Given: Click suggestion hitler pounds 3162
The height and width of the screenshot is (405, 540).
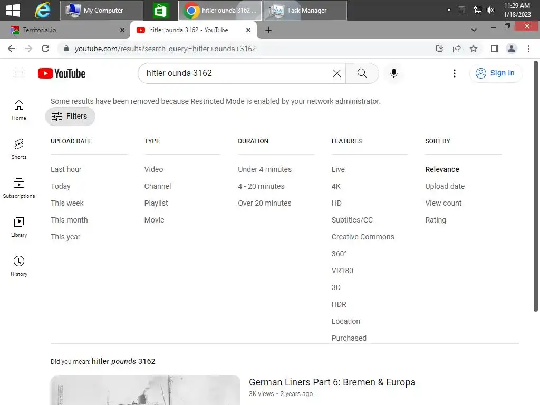Looking at the screenshot, I should click(x=123, y=361).
